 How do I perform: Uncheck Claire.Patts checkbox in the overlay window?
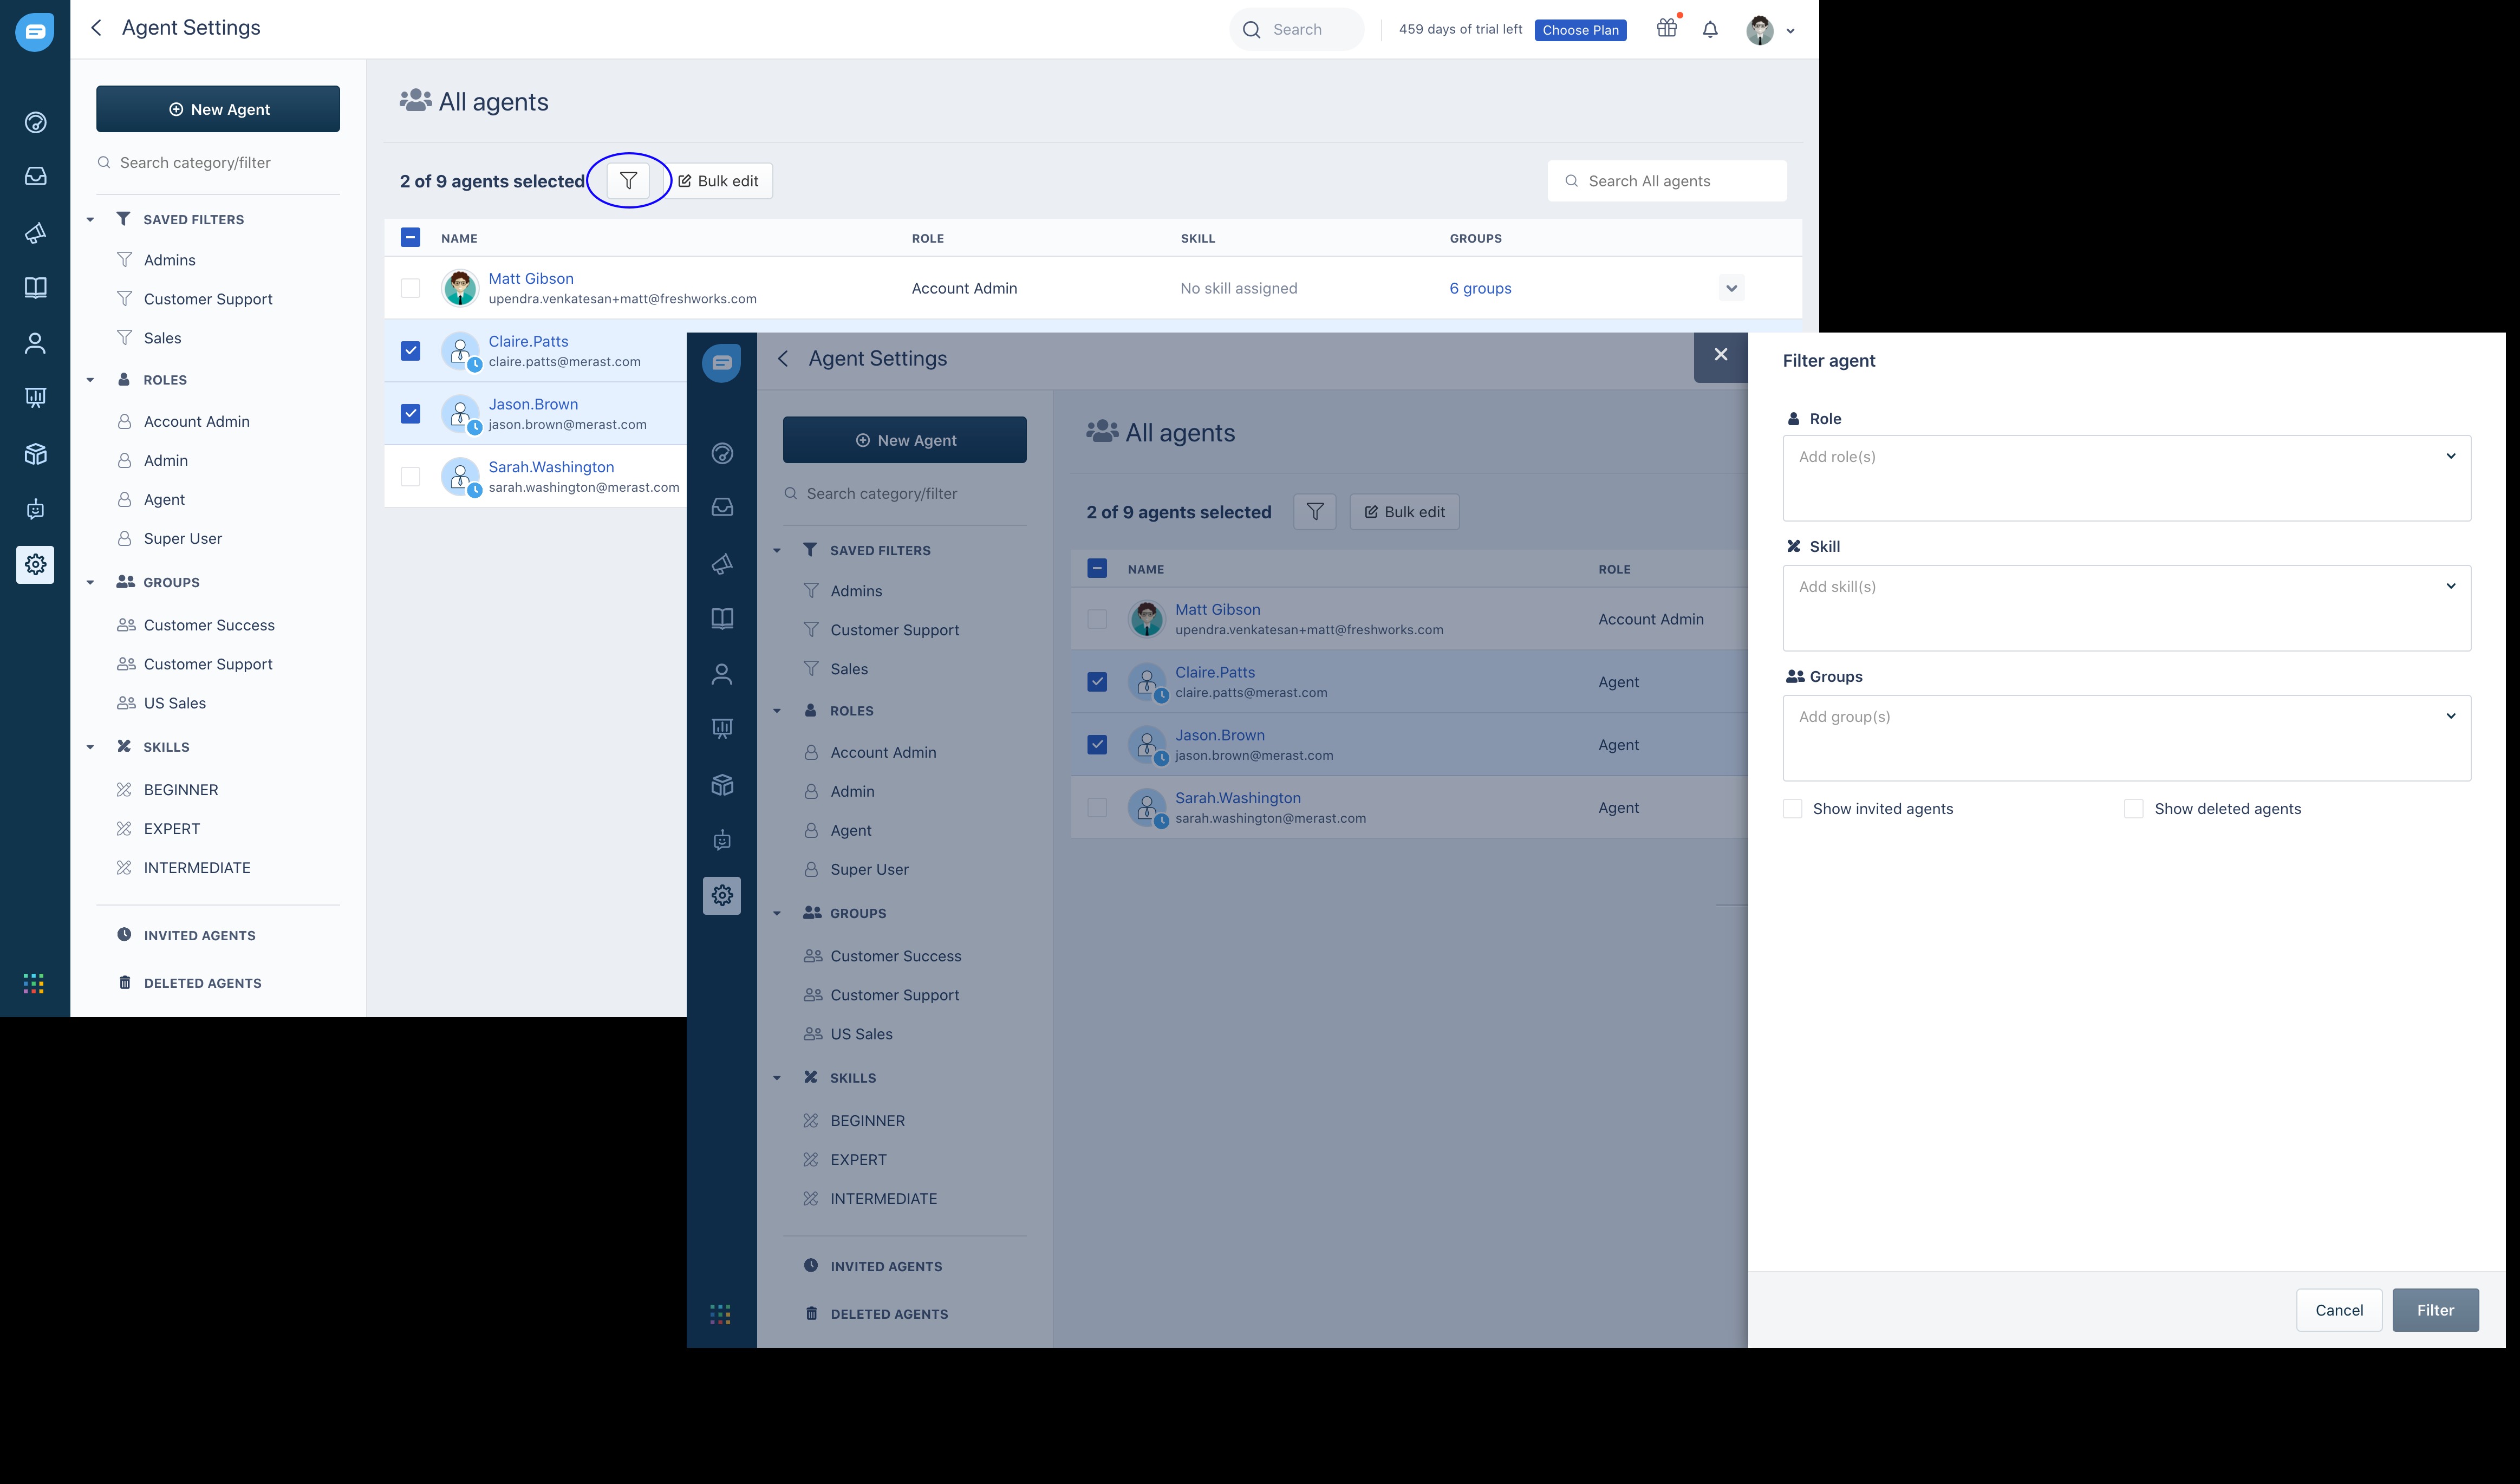[1097, 682]
